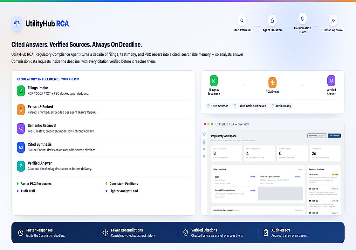The image size is (356, 250).
Task: Click the Faster PSC Responses bullet
Action: (x=34, y=184)
